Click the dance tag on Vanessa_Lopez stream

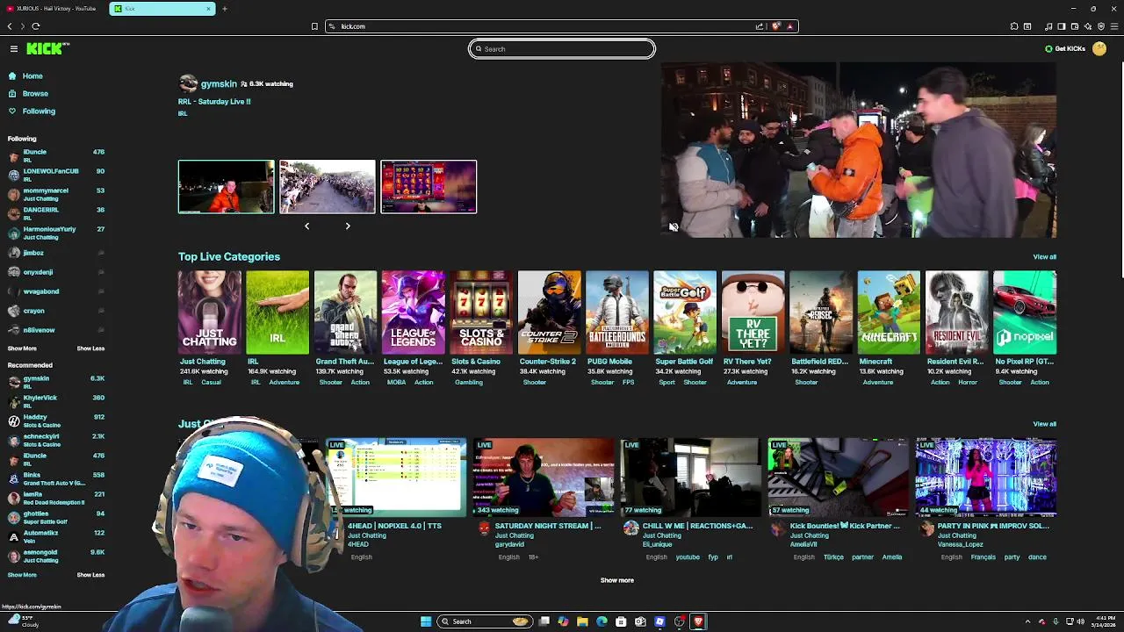click(x=1037, y=557)
